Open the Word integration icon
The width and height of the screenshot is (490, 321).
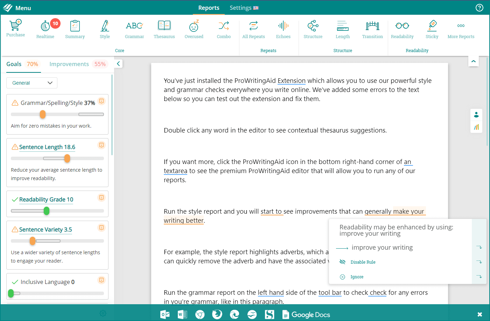pos(182,314)
